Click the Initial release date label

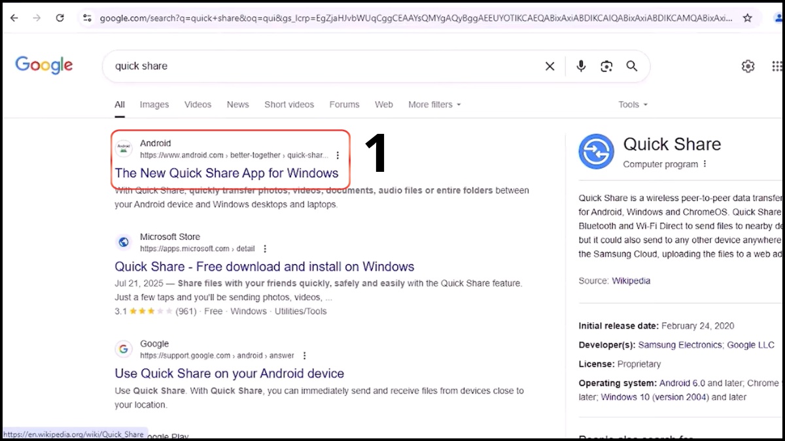[x=619, y=326]
